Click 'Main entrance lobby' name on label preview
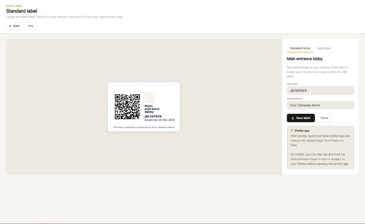Viewport: 365px width, 224px height. coord(152,109)
